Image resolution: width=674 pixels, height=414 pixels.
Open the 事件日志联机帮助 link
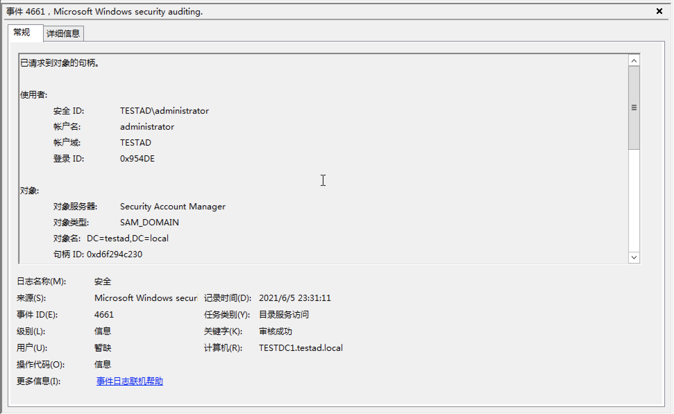point(129,381)
